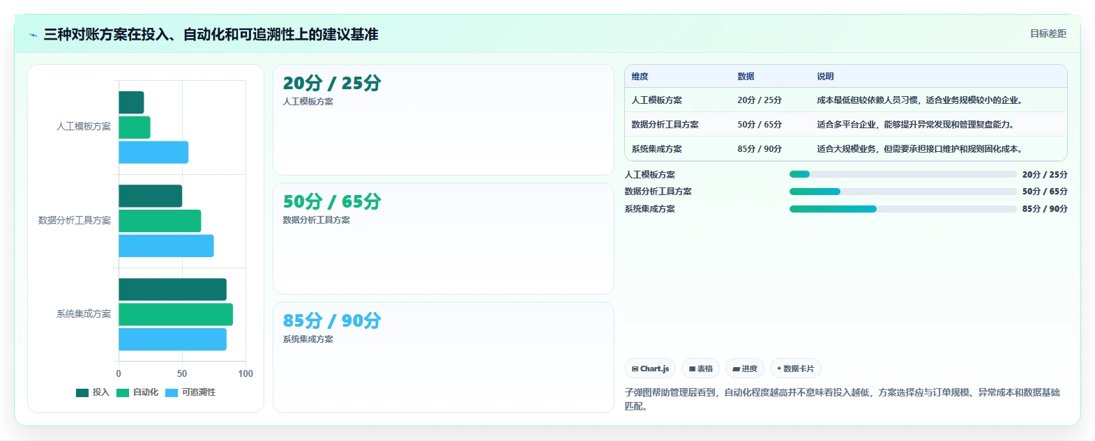Click the 自动化 bar of 系统集成方案

tap(176, 314)
